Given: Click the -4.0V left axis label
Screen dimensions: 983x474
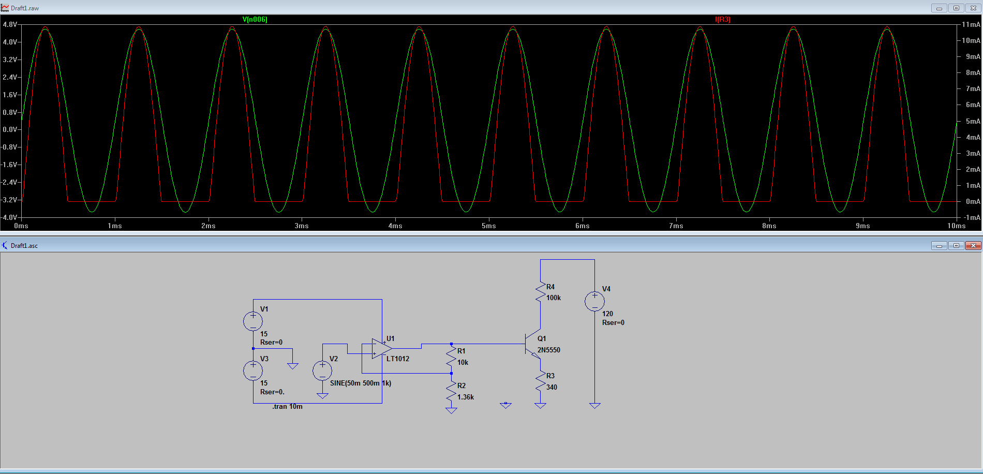Looking at the screenshot, I should click(x=9, y=217).
